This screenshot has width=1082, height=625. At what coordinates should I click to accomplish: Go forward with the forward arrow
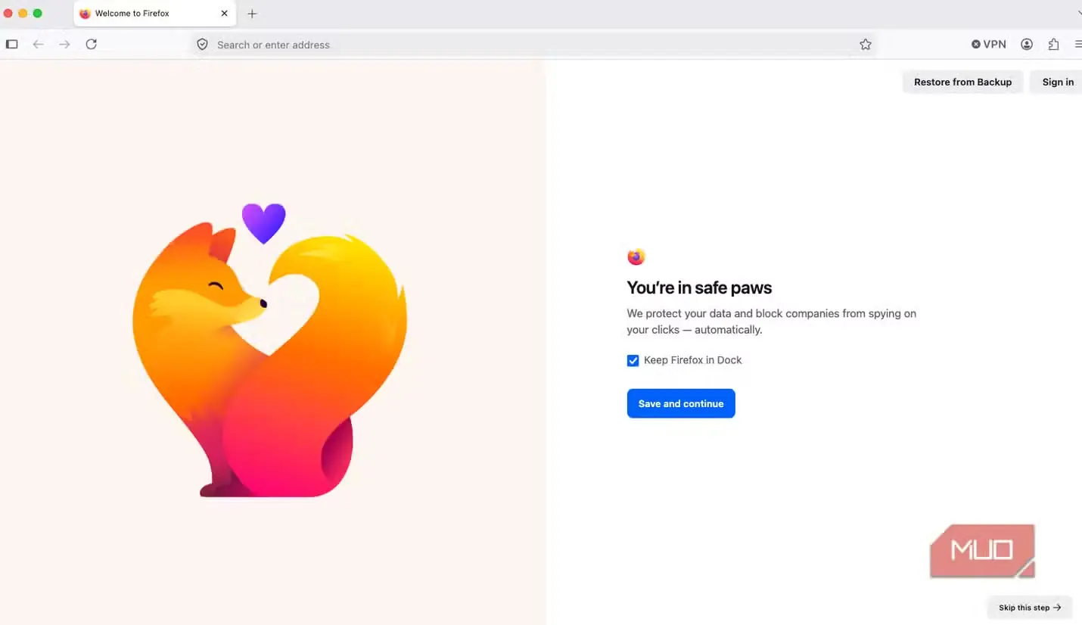coord(64,45)
